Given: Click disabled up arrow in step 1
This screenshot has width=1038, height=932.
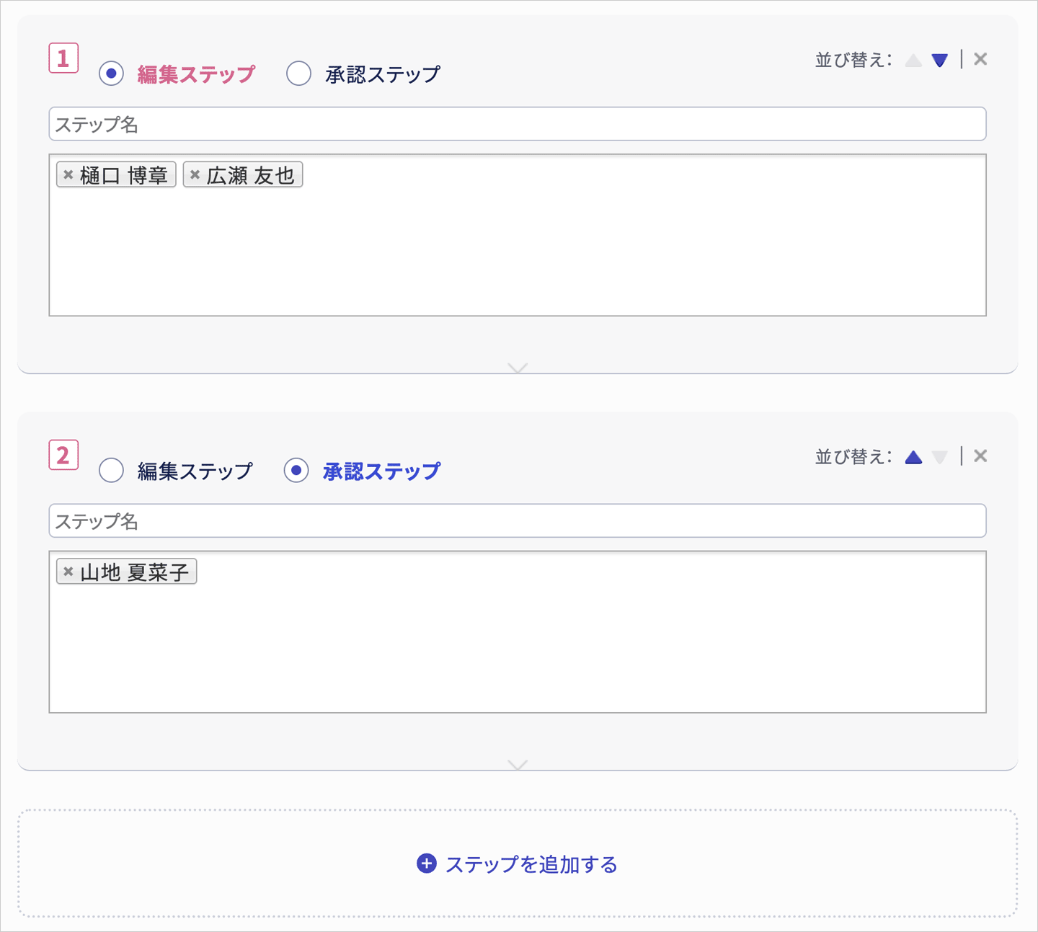Looking at the screenshot, I should pyautogui.click(x=913, y=60).
